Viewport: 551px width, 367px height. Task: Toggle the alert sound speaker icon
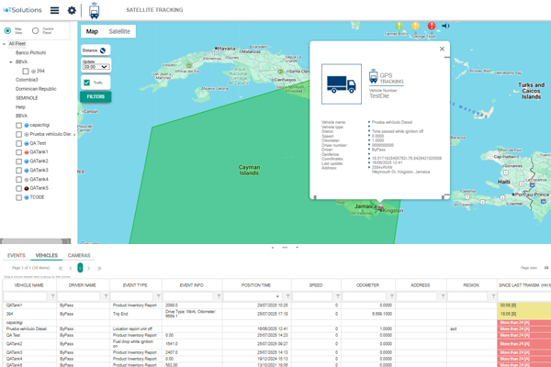445,26
